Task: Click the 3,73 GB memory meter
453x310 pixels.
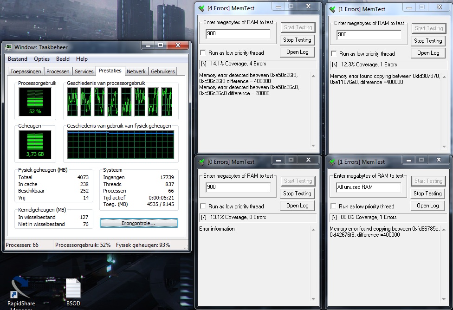Action: tap(35, 144)
